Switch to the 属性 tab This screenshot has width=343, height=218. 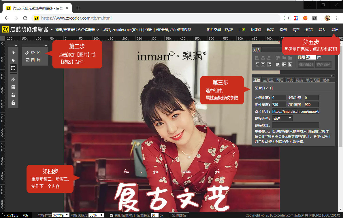257,80
